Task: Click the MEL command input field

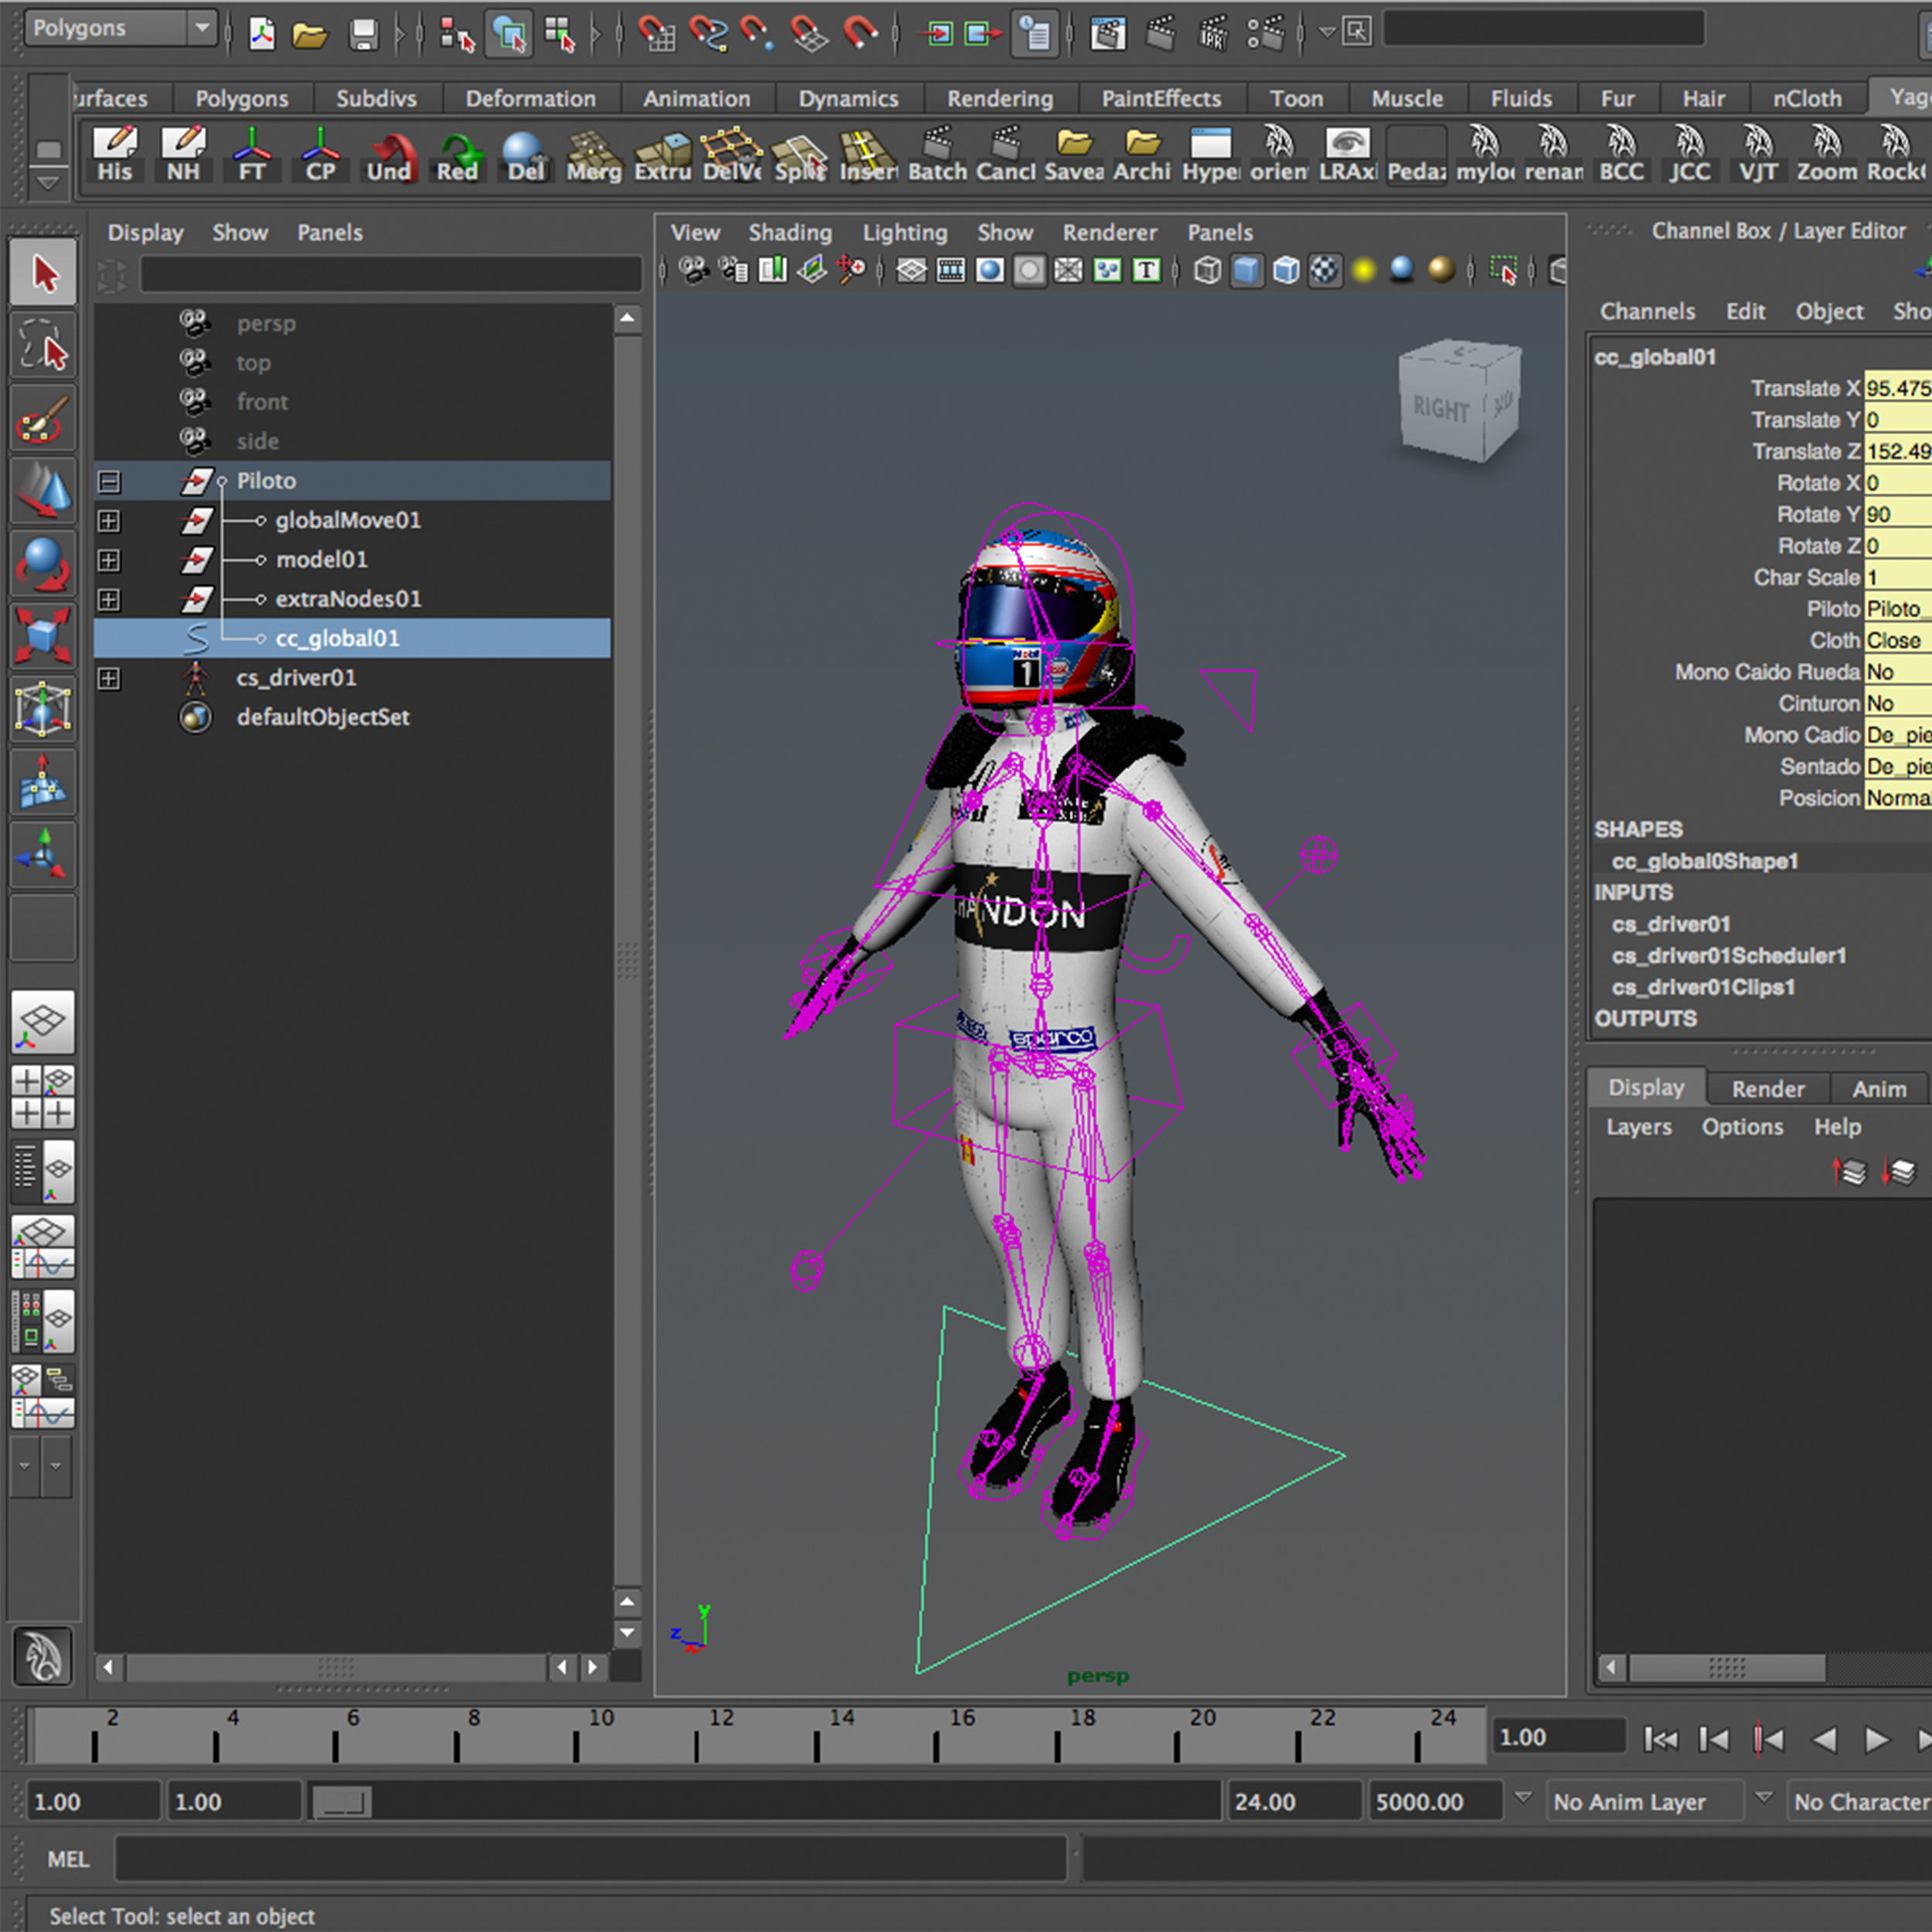Action: point(590,1859)
